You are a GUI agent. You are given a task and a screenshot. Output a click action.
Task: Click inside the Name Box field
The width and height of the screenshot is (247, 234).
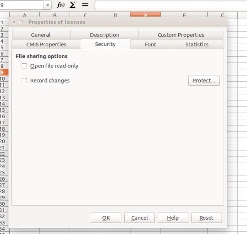22,5
